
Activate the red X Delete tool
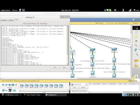136,41
